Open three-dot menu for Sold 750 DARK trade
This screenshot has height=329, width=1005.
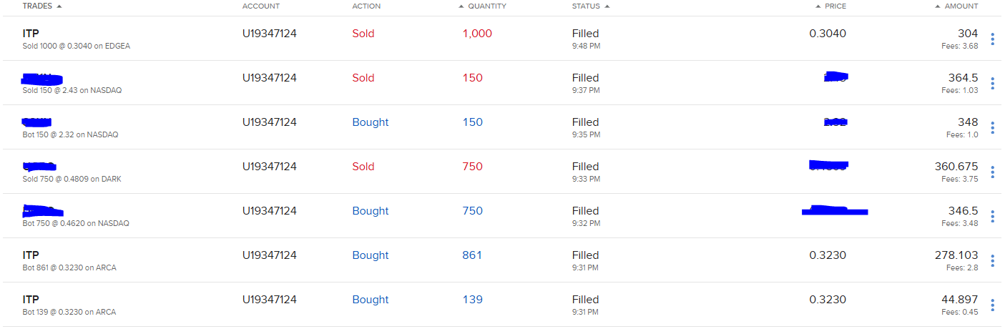point(992,172)
